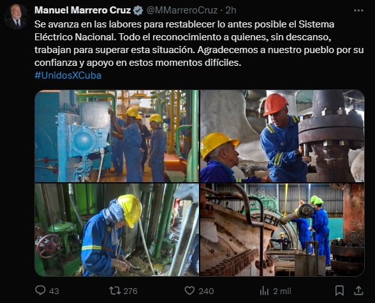Open the #UnidosXCuba hashtag
The height and width of the screenshot is (303, 375).
pyautogui.click(x=68, y=75)
